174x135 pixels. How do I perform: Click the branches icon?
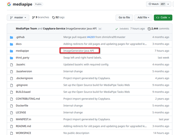[x=34, y=17]
